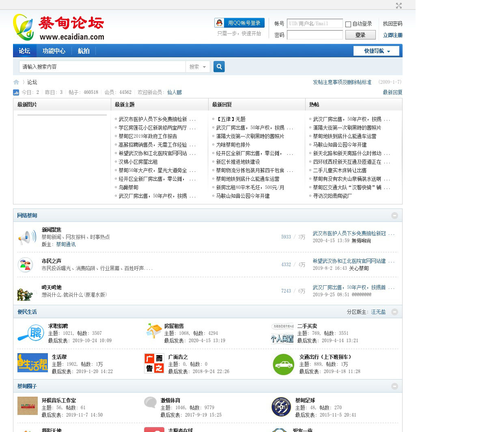Open the 快捷导航 dropdown

[377, 51]
